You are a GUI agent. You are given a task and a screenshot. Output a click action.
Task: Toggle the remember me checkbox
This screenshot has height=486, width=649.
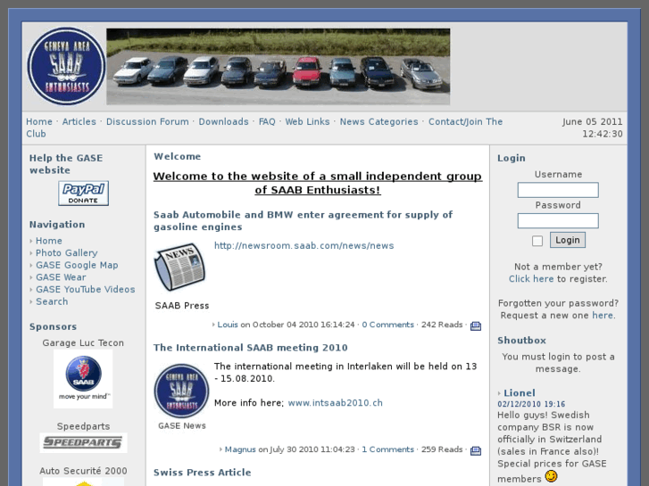[537, 241]
